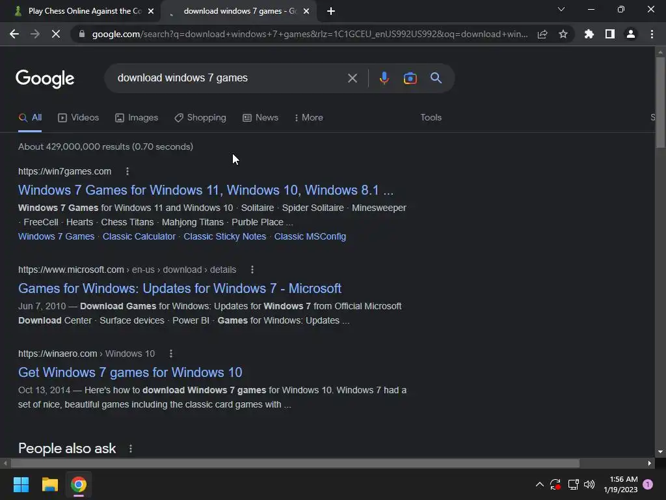Open options for winaero.com result
The width and height of the screenshot is (666, 500).
click(x=171, y=354)
